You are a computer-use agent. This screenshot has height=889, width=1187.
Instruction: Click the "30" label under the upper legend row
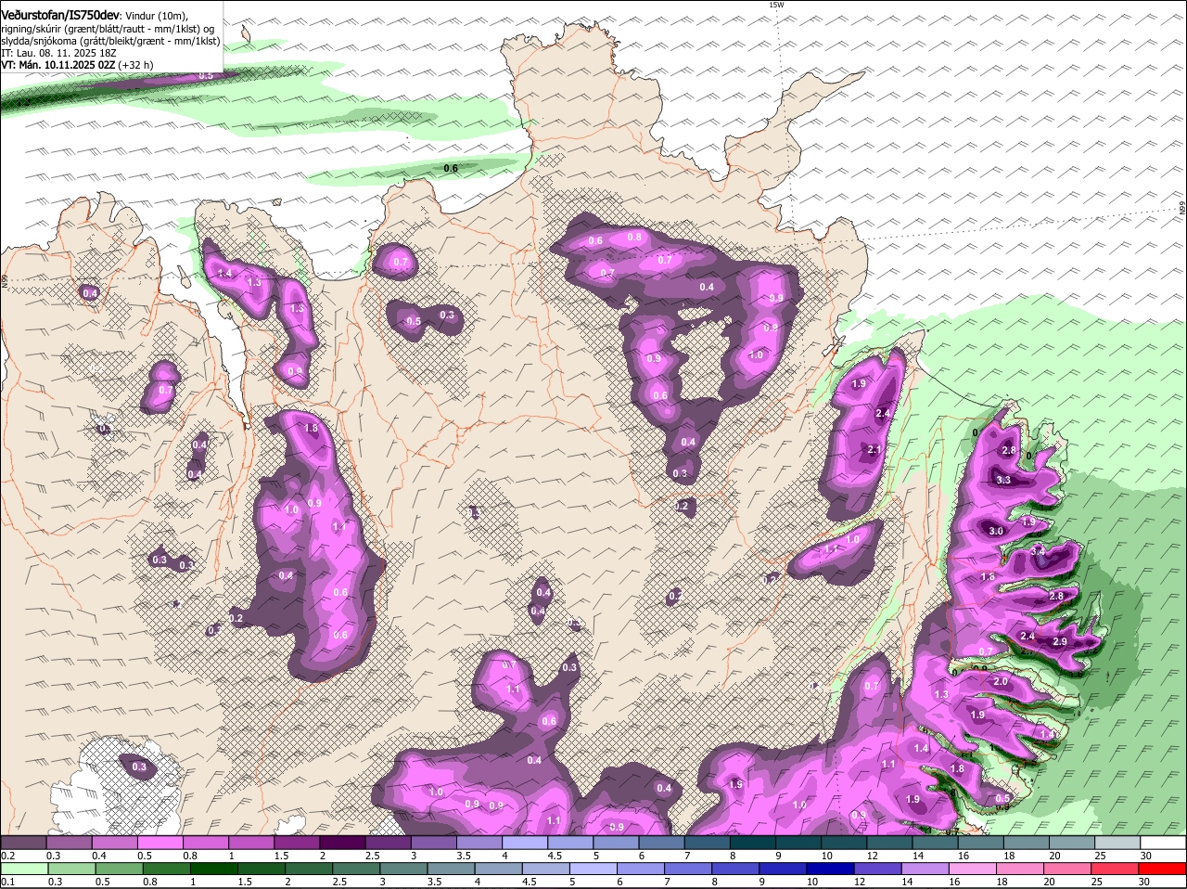[1146, 856]
